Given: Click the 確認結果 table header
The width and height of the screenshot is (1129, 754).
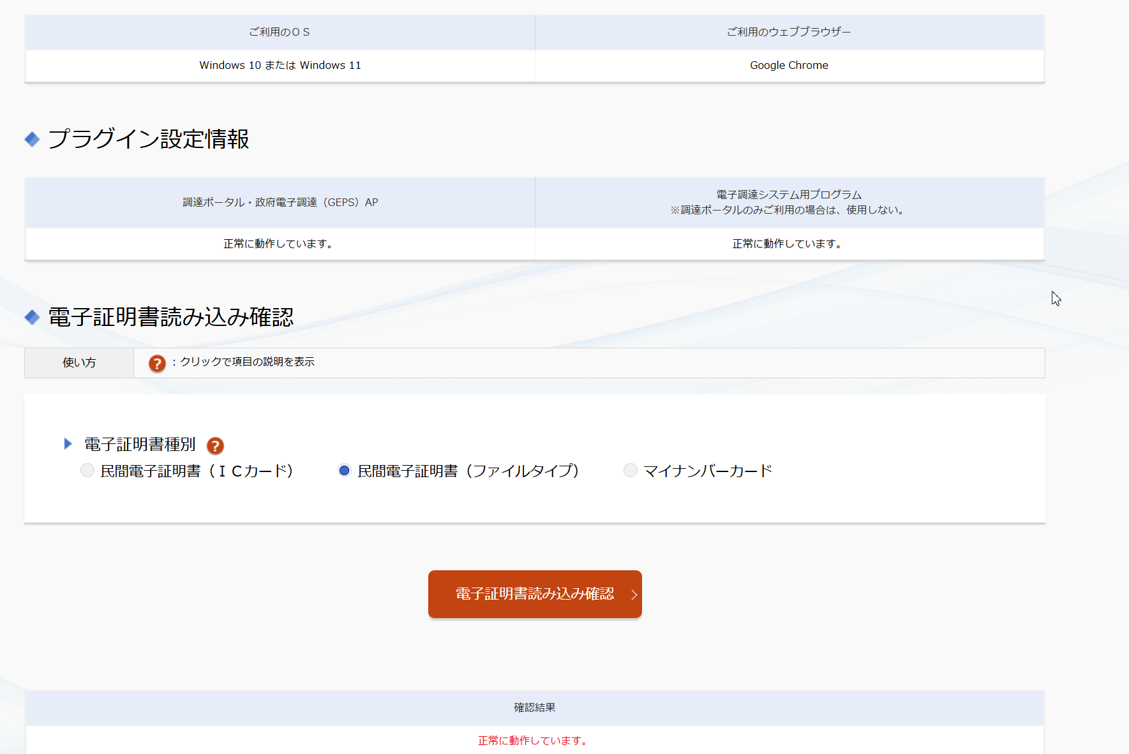Looking at the screenshot, I should tap(534, 707).
